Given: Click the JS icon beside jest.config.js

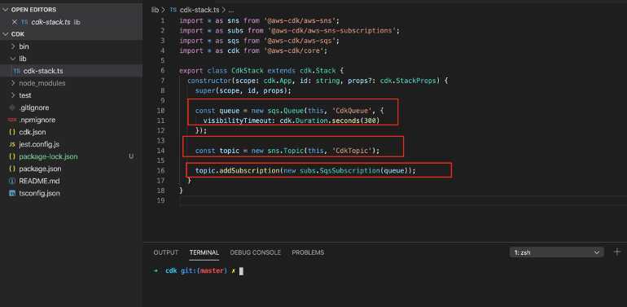Looking at the screenshot, I should [x=12, y=144].
